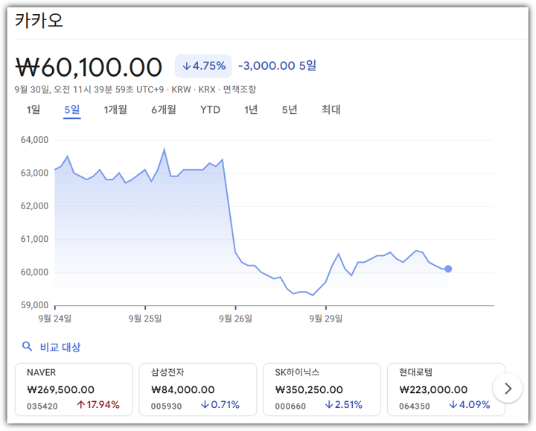This screenshot has width=536, height=431.
Task: Open the 현대로템 stock card
Action: 444,389
